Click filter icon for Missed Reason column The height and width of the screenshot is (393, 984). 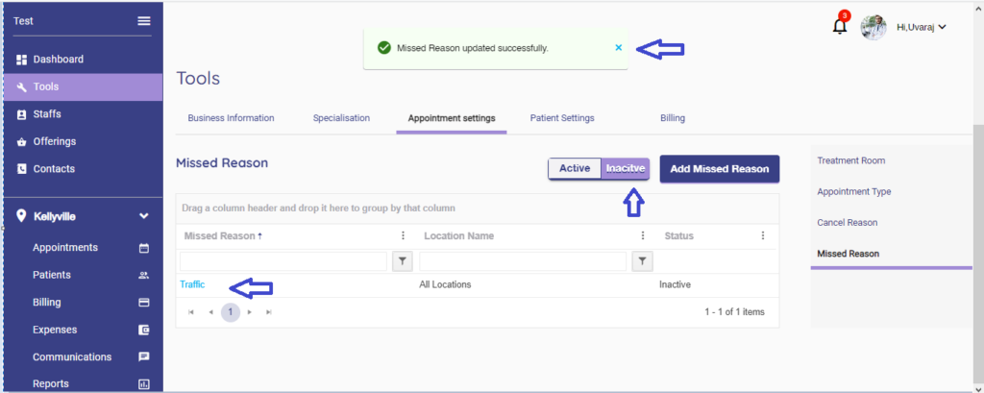click(403, 261)
